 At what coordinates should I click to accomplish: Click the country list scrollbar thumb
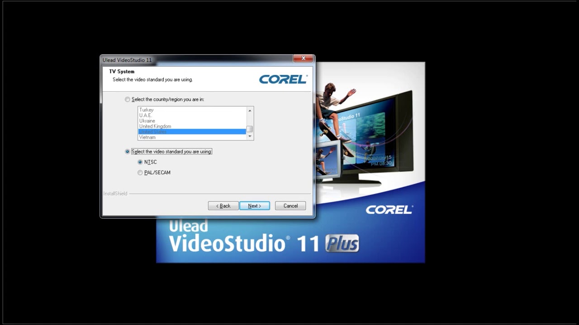(x=250, y=130)
